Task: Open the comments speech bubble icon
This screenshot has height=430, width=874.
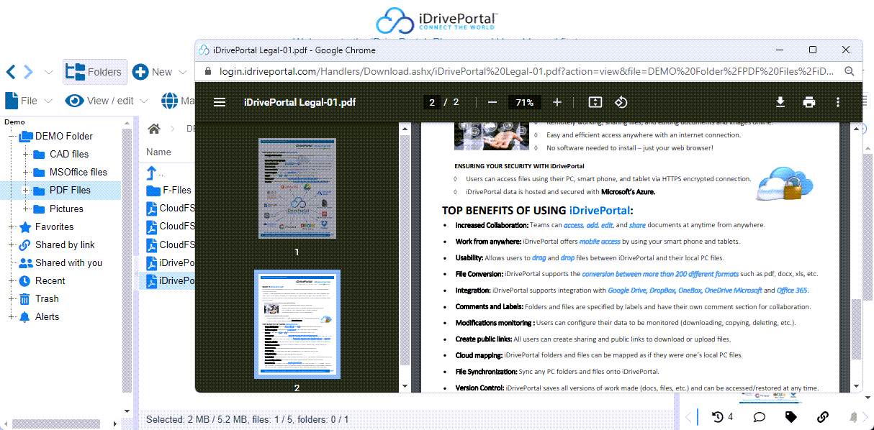Action: 759,416
